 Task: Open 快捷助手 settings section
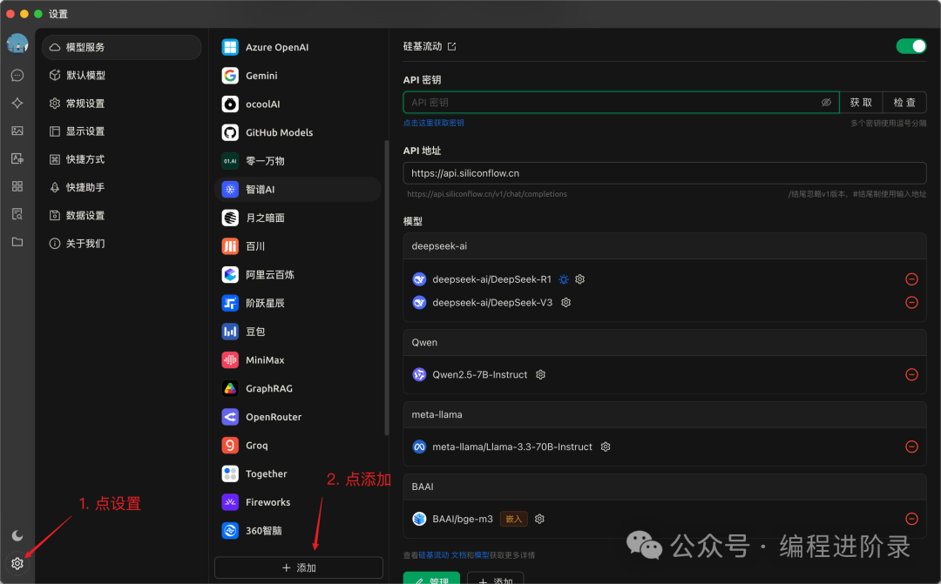click(x=121, y=187)
